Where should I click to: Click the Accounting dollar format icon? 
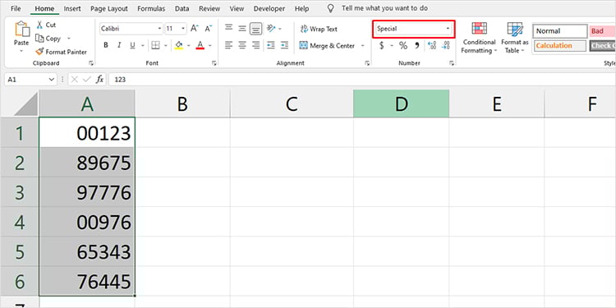tap(381, 45)
